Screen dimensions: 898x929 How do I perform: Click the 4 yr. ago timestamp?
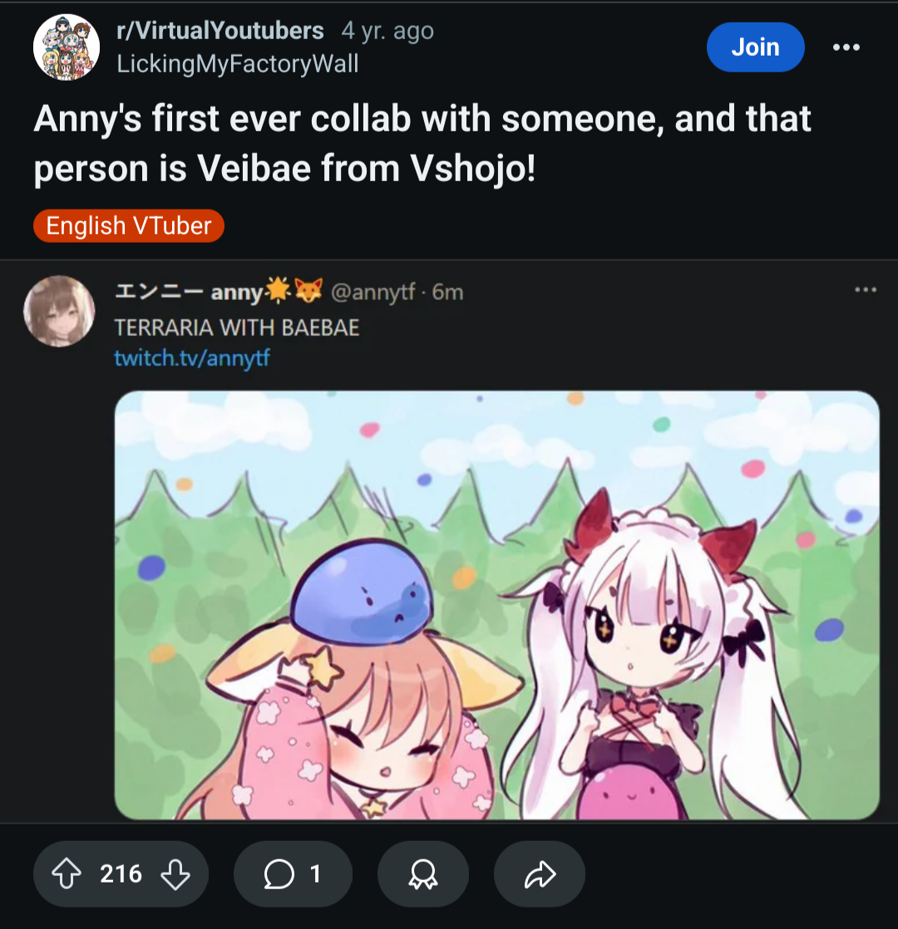coord(387,32)
